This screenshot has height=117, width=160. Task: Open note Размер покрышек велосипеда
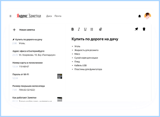37,88
